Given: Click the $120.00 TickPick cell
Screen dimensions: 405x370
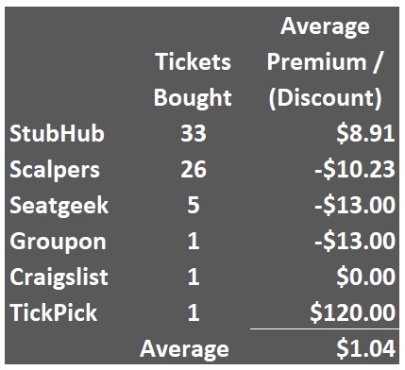Looking at the screenshot, I should [353, 313].
